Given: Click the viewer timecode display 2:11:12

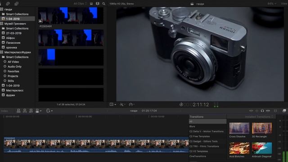Looking at the screenshot, I should coord(201,105).
